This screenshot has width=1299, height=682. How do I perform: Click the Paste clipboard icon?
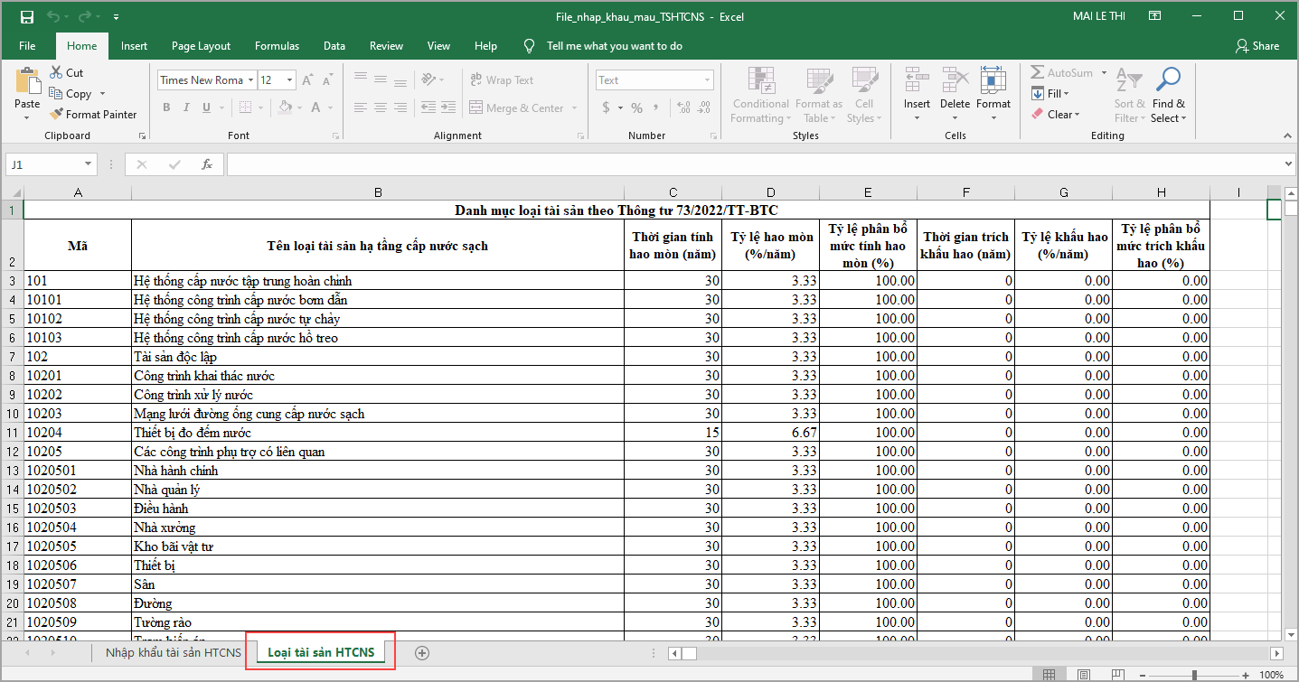click(x=27, y=81)
